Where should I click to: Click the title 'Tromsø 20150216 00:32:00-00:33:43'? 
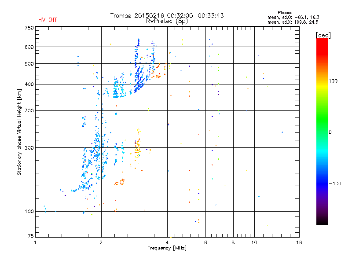coord(167,15)
